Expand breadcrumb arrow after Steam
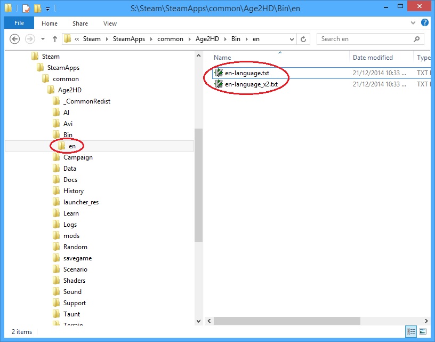 [107, 39]
